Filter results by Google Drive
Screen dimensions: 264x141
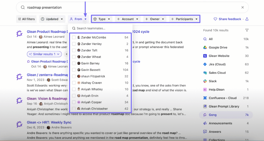(226, 47)
